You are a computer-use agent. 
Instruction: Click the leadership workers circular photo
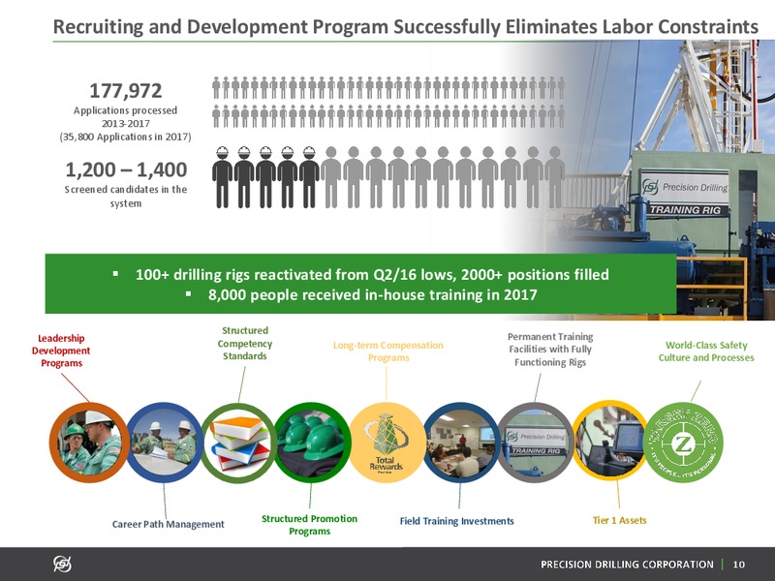[89, 443]
